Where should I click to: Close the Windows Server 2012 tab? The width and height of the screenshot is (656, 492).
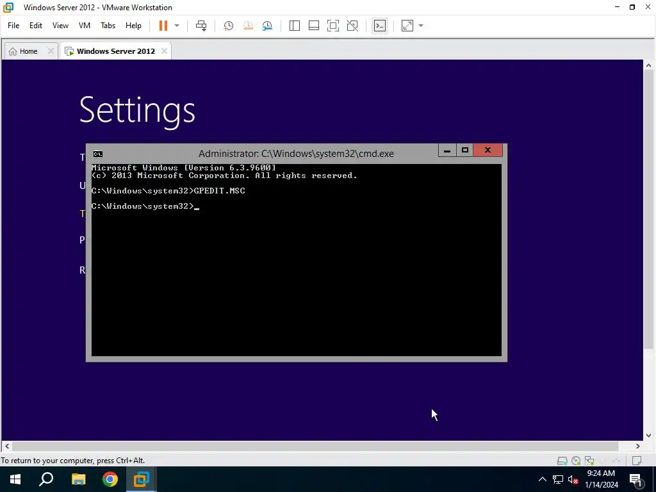(165, 51)
